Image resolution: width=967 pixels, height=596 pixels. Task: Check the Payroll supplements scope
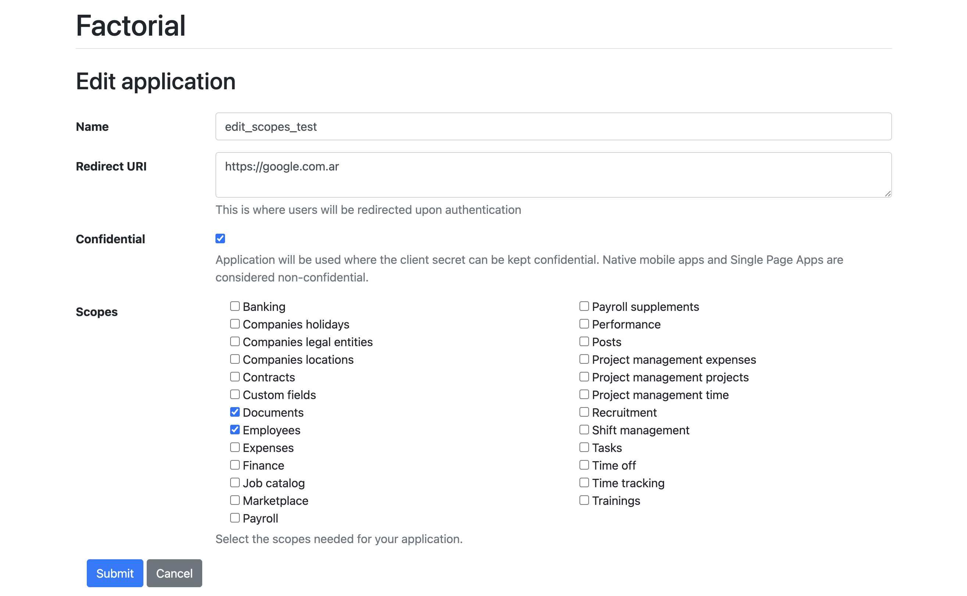point(584,306)
